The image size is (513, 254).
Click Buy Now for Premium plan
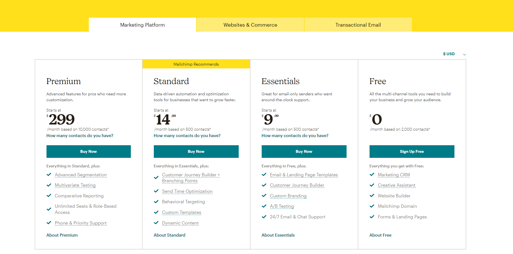(89, 151)
